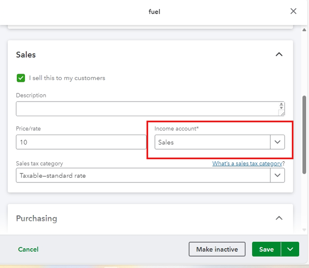Click the Cancel link
This screenshot has height=268, width=309.
[28, 250]
